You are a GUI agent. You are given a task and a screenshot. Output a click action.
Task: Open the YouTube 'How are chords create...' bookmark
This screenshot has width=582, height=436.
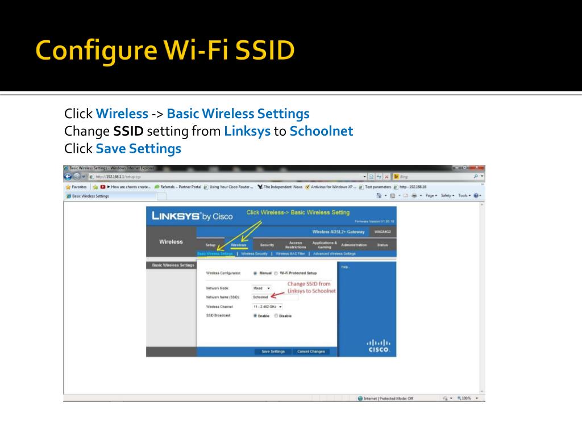[126, 187]
